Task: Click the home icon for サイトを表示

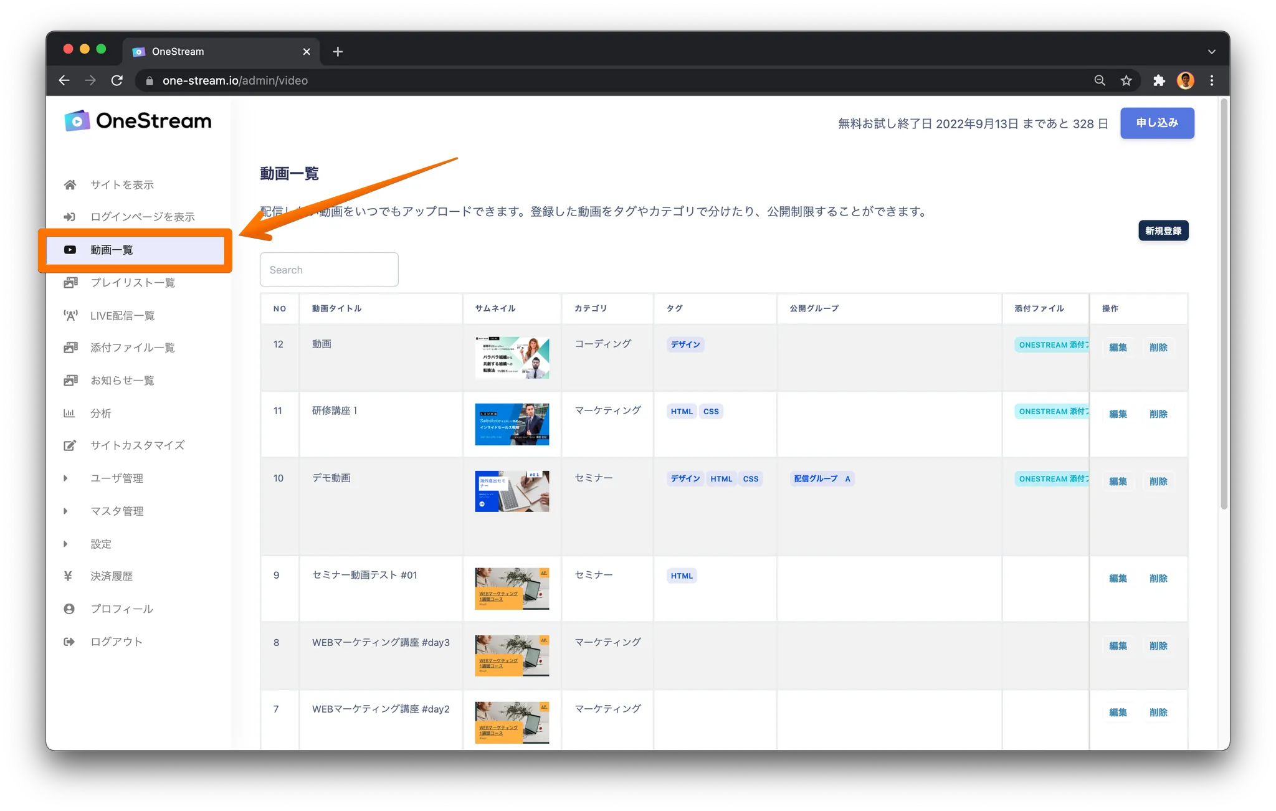Action: 70,184
